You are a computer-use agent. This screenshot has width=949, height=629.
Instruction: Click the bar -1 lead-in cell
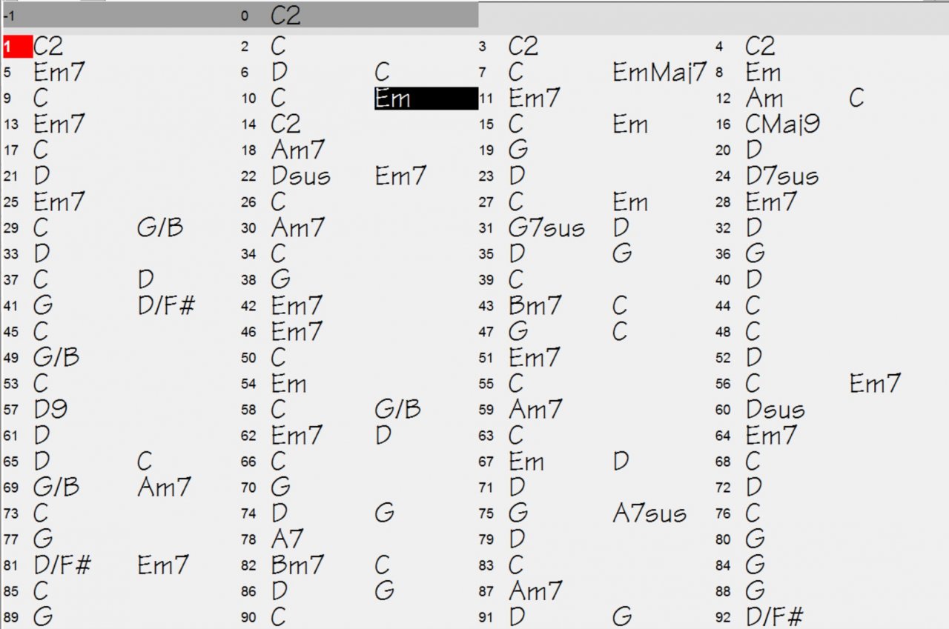coord(119,16)
